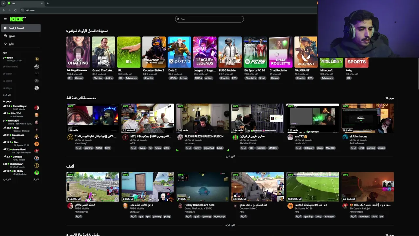Open Peaky Blinders are here stream thumbnail
Image resolution: width=419 pixels, height=236 pixels.
pos(203,187)
